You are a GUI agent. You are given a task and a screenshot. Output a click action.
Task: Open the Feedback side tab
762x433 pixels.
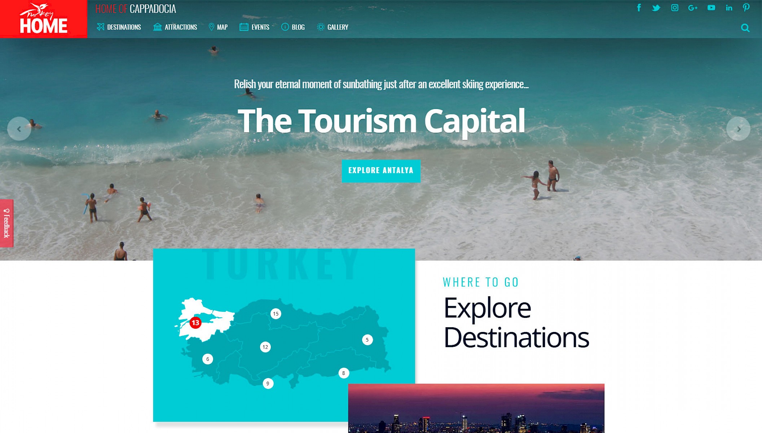(6, 223)
